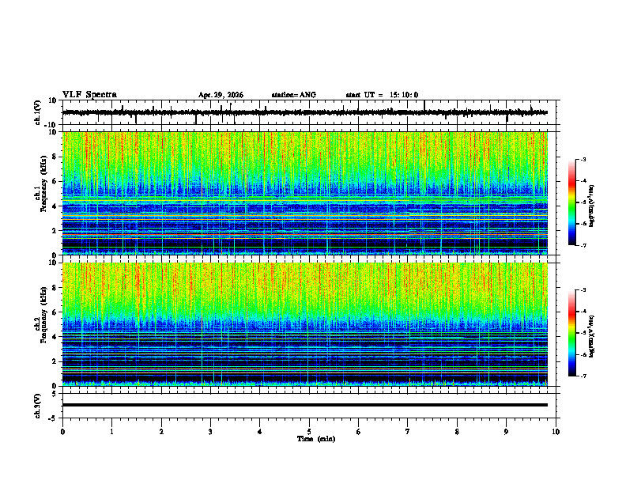Viewport: 626px width, 484px height.
Task: Click the ch.1(V) waveform axis label
Action: point(37,112)
